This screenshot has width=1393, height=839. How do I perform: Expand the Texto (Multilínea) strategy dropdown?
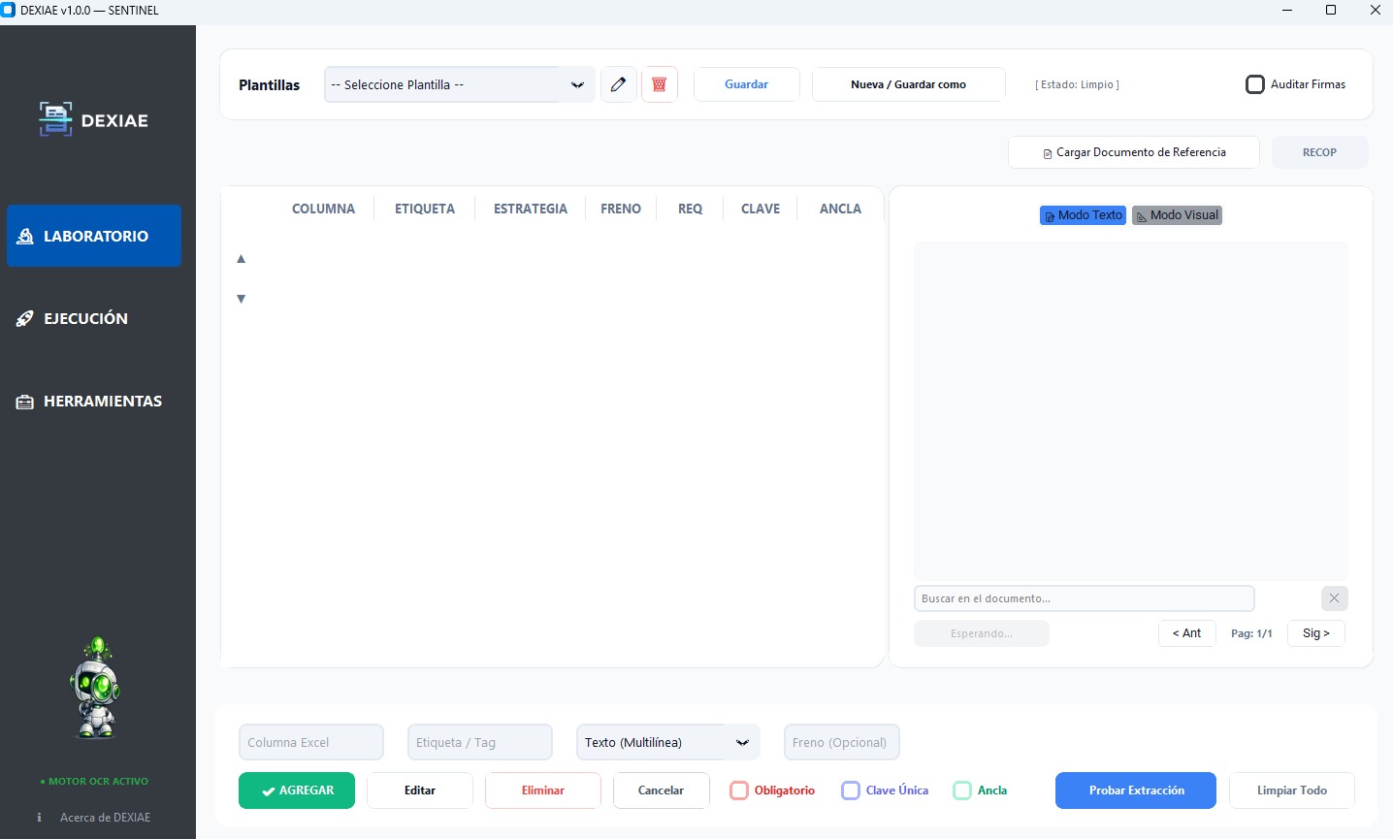(667, 742)
